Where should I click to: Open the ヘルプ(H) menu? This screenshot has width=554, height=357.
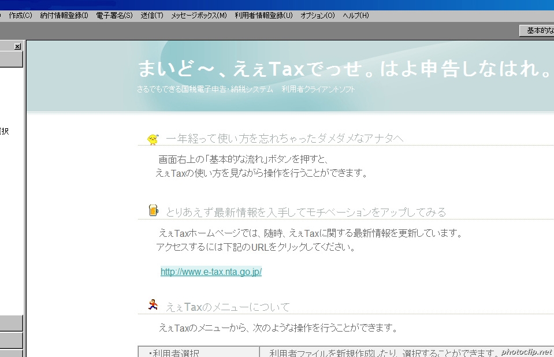355,16
